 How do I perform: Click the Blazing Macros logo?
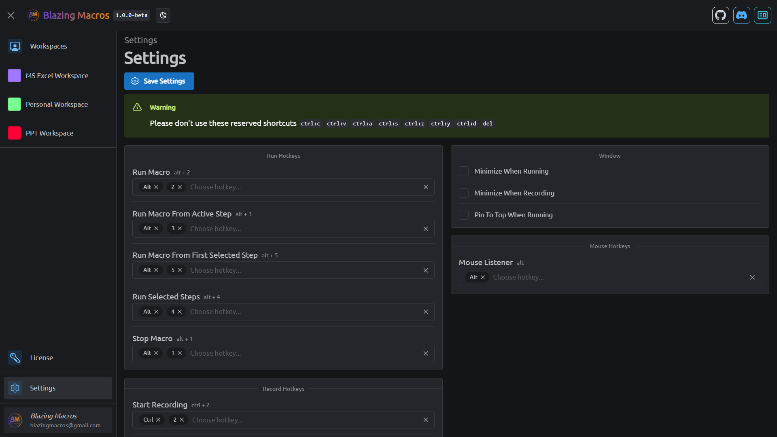tap(33, 15)
